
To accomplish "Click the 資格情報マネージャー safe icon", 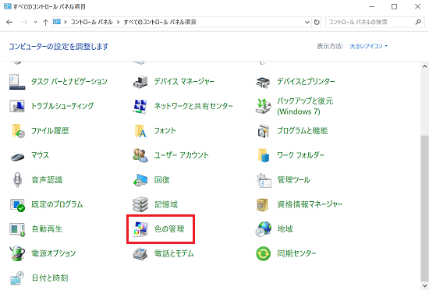I will (263, 204).
